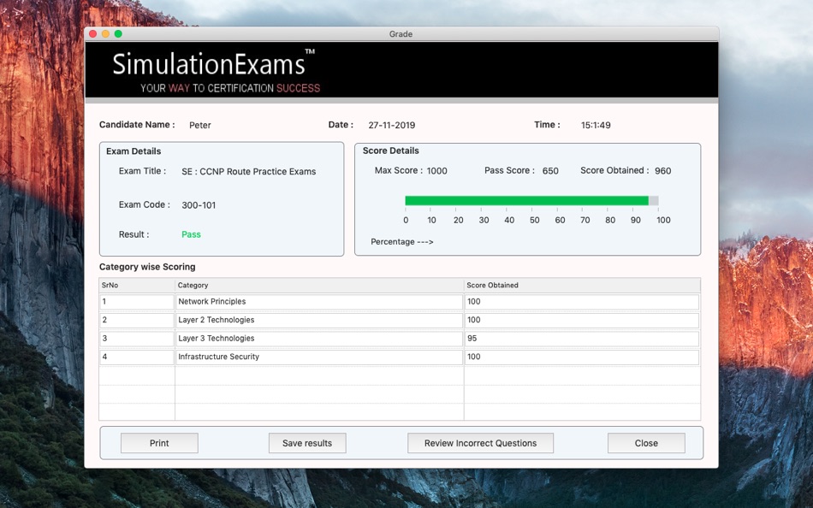
Task: Click serial number 3 cell
Action: coord(137,339)
